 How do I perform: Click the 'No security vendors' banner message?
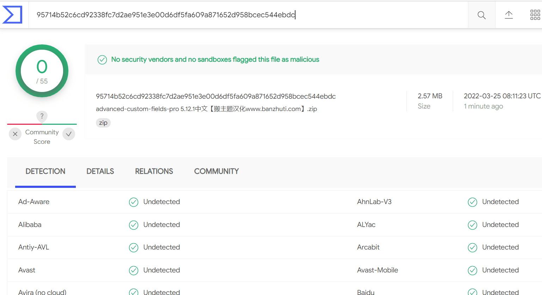215,60
